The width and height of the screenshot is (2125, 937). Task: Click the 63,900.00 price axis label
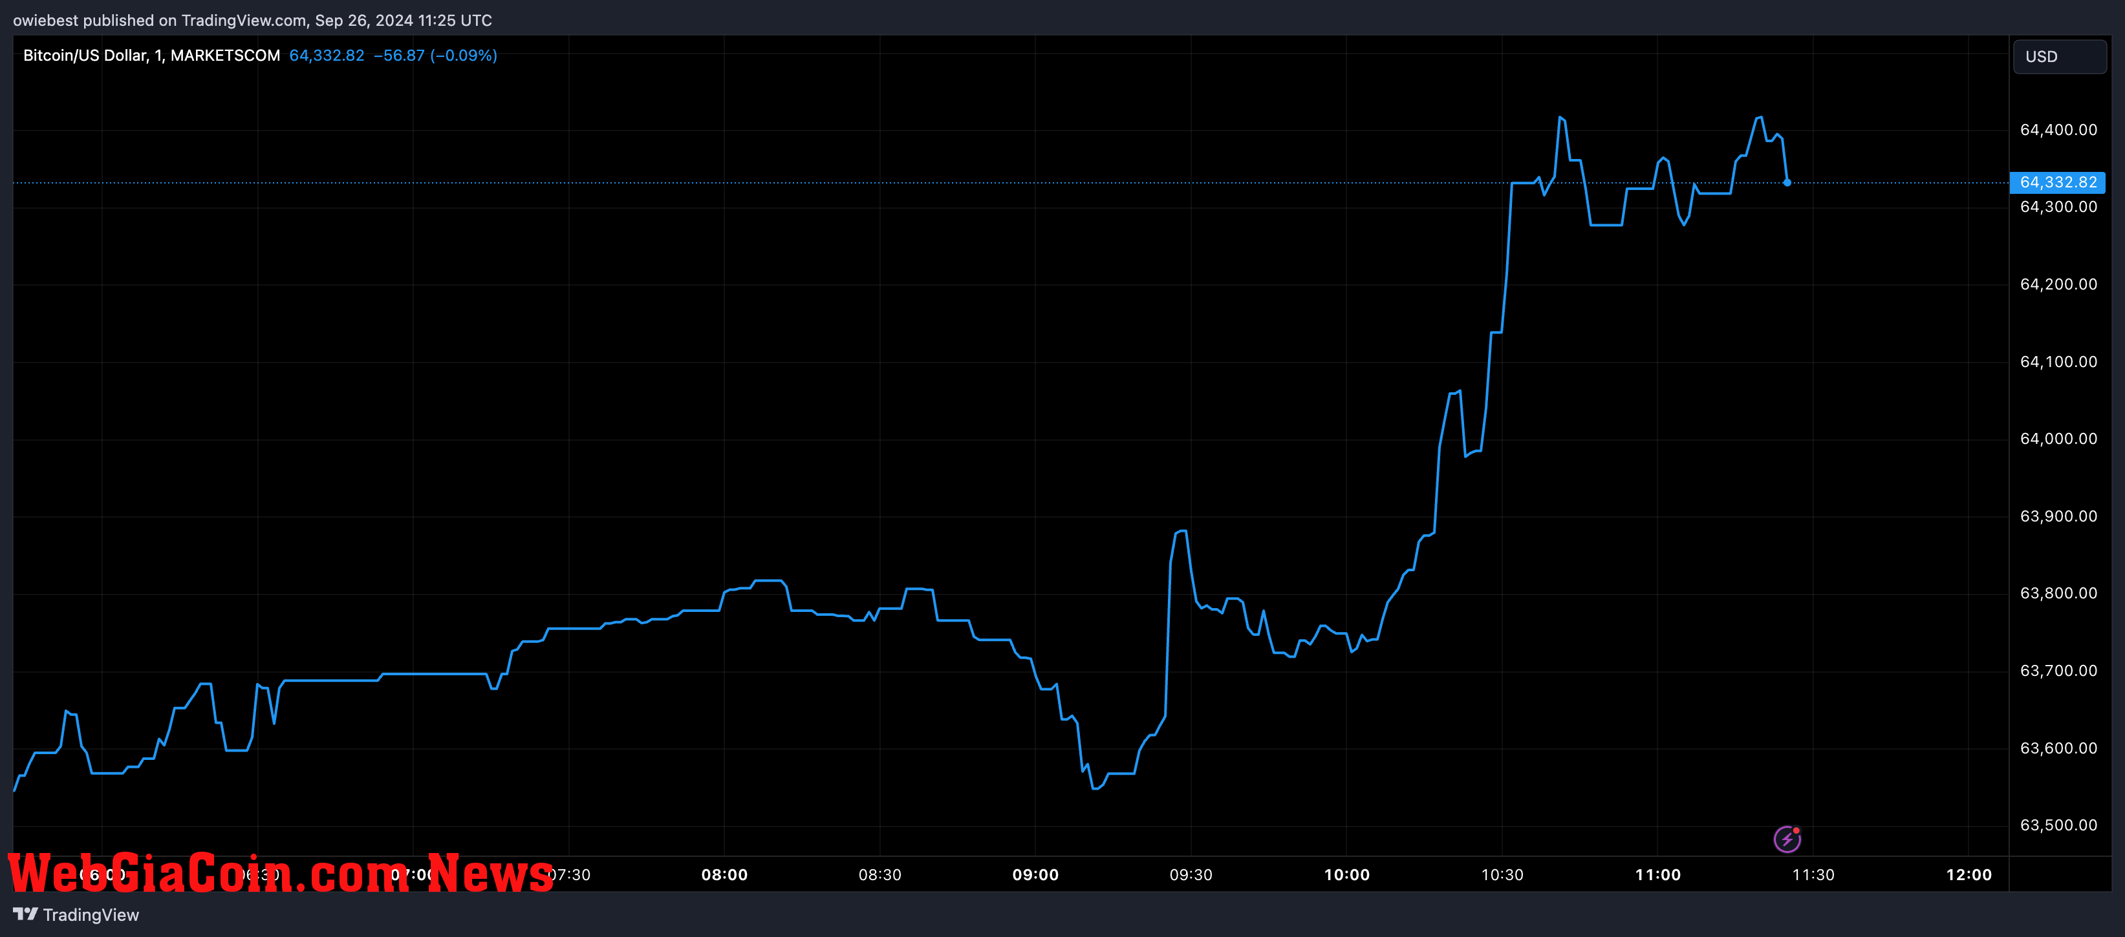pyautogui.click(x=2058, y=516)
